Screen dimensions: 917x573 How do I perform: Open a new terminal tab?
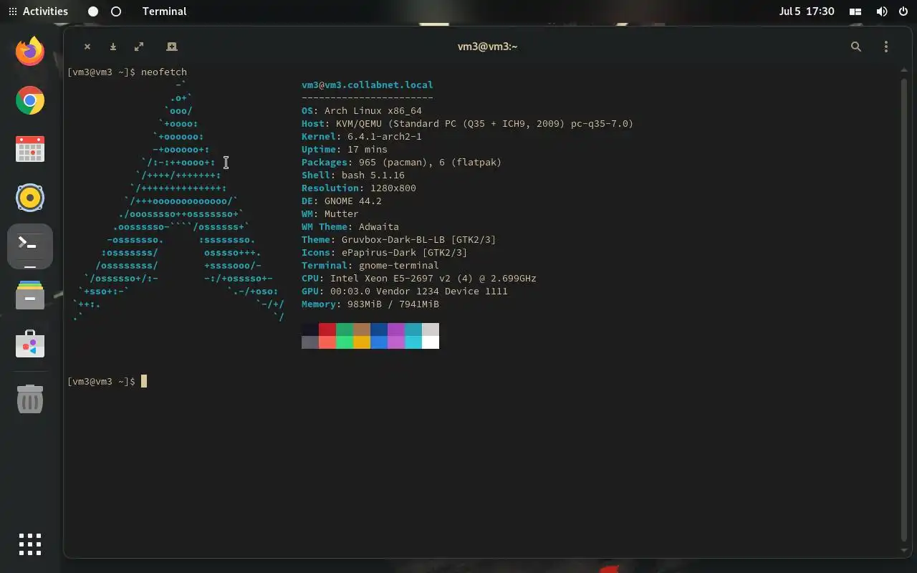click(171, 47)
